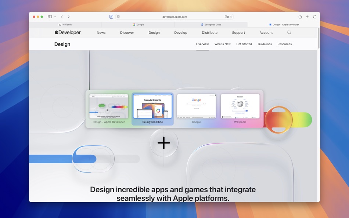Click the Google favicon in tab bar

tap(134, 25)
